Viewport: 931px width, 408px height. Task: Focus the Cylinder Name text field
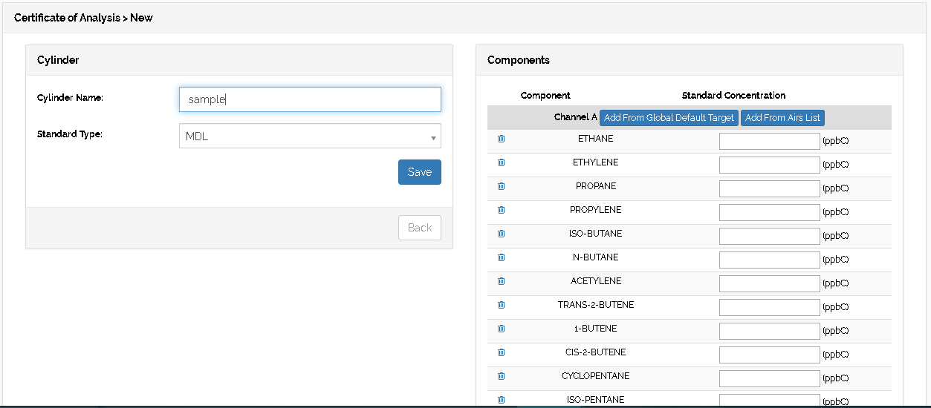pos(310,99)
